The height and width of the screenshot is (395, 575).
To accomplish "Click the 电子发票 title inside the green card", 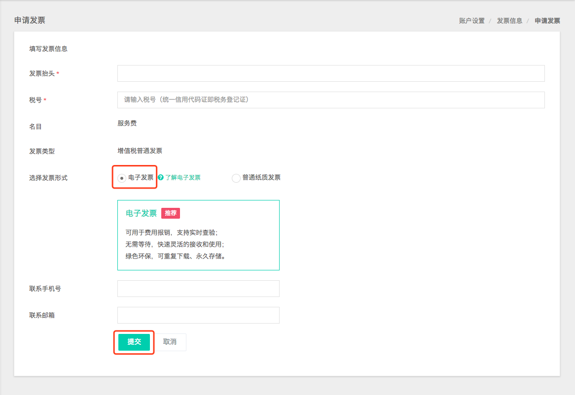I will click(142, 213).
